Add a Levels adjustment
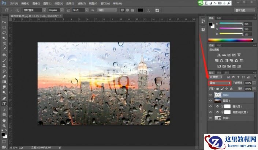This screenshot has width=258, height=150. [x=224, y=55]
